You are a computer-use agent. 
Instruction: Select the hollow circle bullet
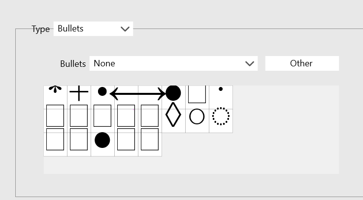coord(197,117)
